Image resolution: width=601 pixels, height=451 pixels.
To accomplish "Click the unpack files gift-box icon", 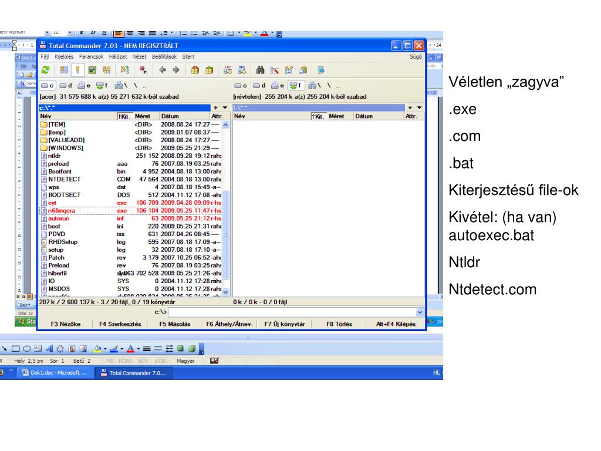I will tap(210, 70).
